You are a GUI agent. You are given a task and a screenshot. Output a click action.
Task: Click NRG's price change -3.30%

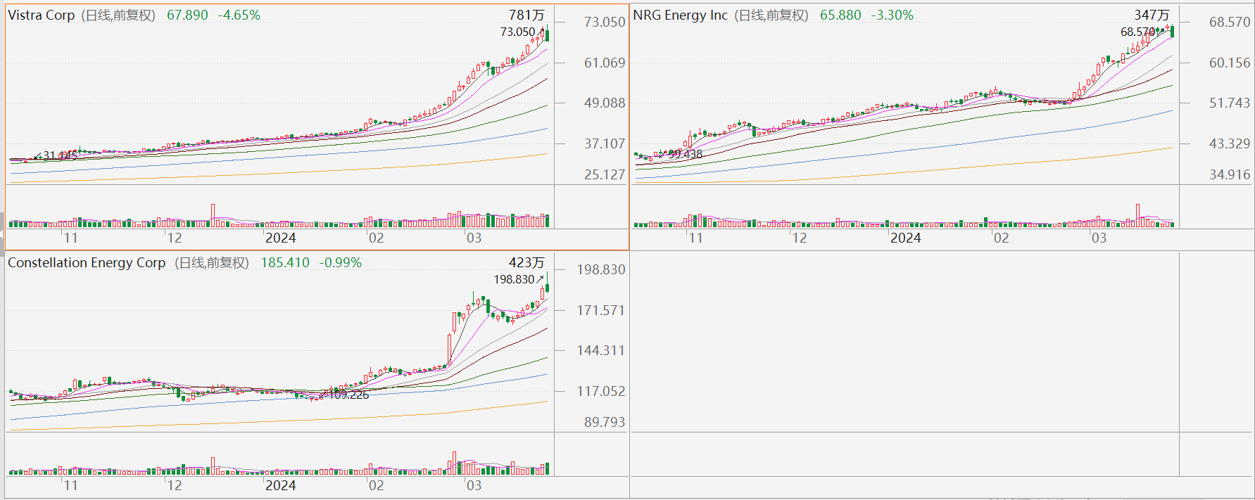pyautogui.click(x=892, y=15)
